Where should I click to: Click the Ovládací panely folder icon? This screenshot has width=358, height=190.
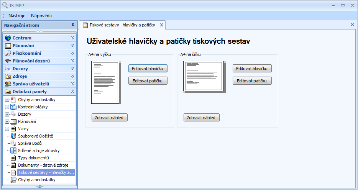coord(8,92)
